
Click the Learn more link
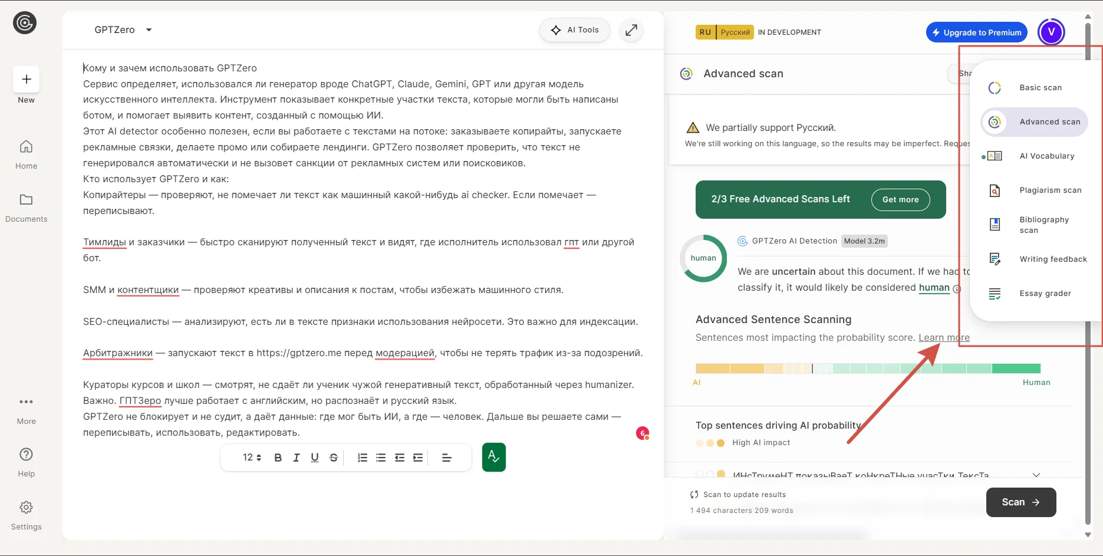pyautogui.click(x=944, y=338)
